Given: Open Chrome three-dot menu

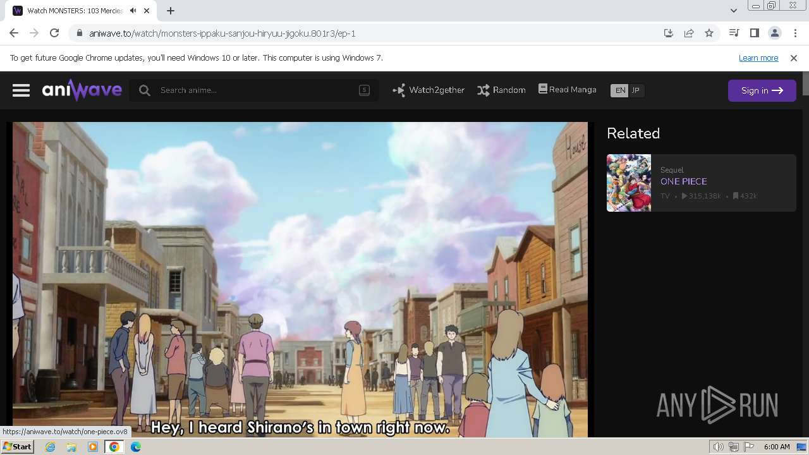Looking at the screenshot, I should click(x=795, y=33).
